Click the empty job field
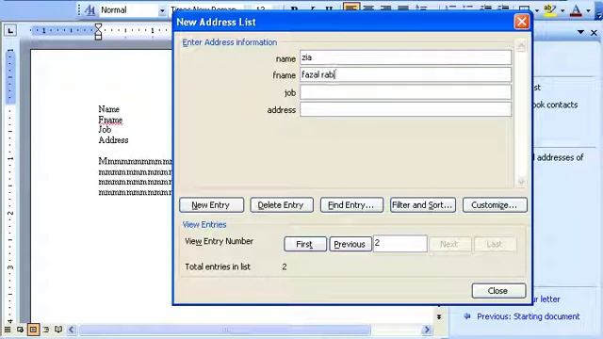 (405, 92)
